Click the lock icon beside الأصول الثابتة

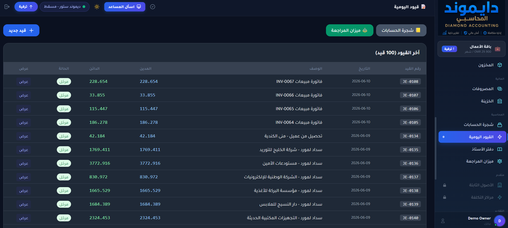(444, 185)
